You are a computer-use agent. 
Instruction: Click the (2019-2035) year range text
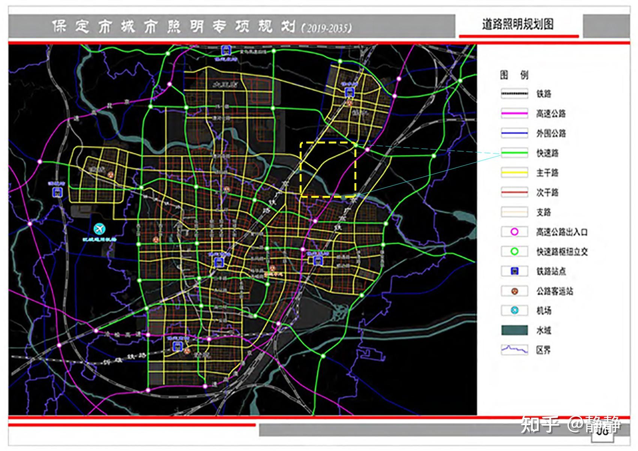(x=327, y=28)
